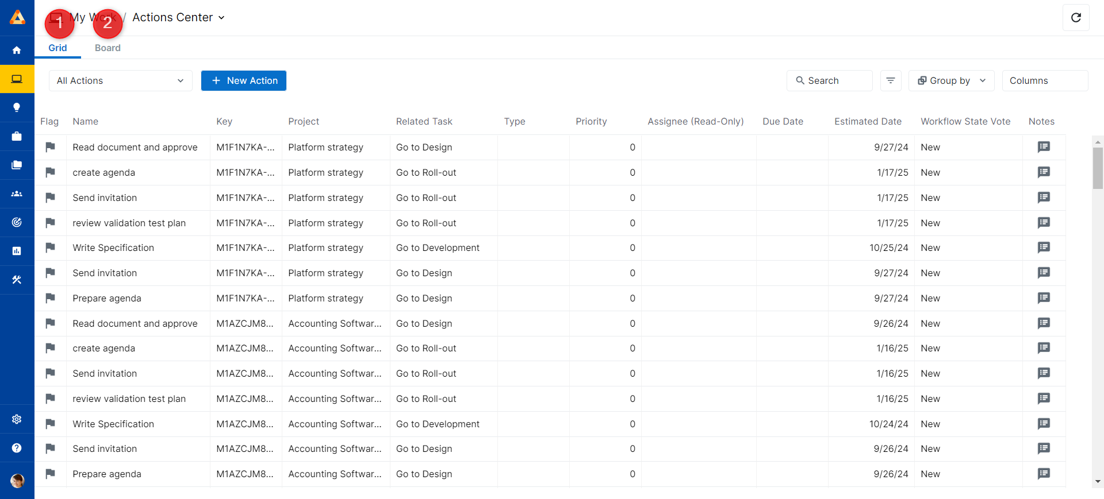
Task: Click the New Action button
Action: [244, 80]
